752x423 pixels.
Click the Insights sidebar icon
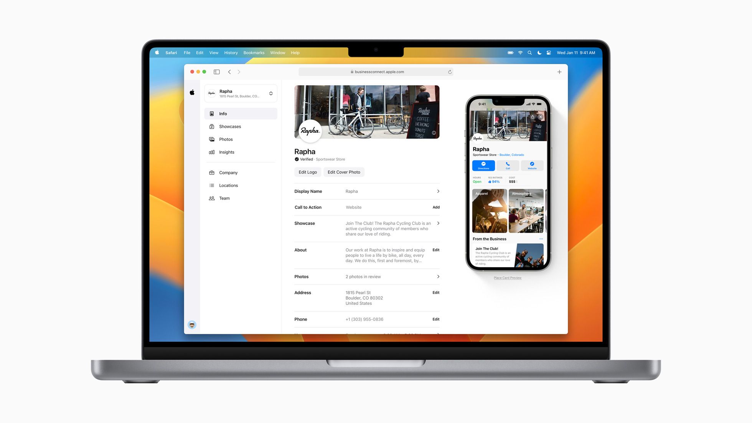(212, 152)
